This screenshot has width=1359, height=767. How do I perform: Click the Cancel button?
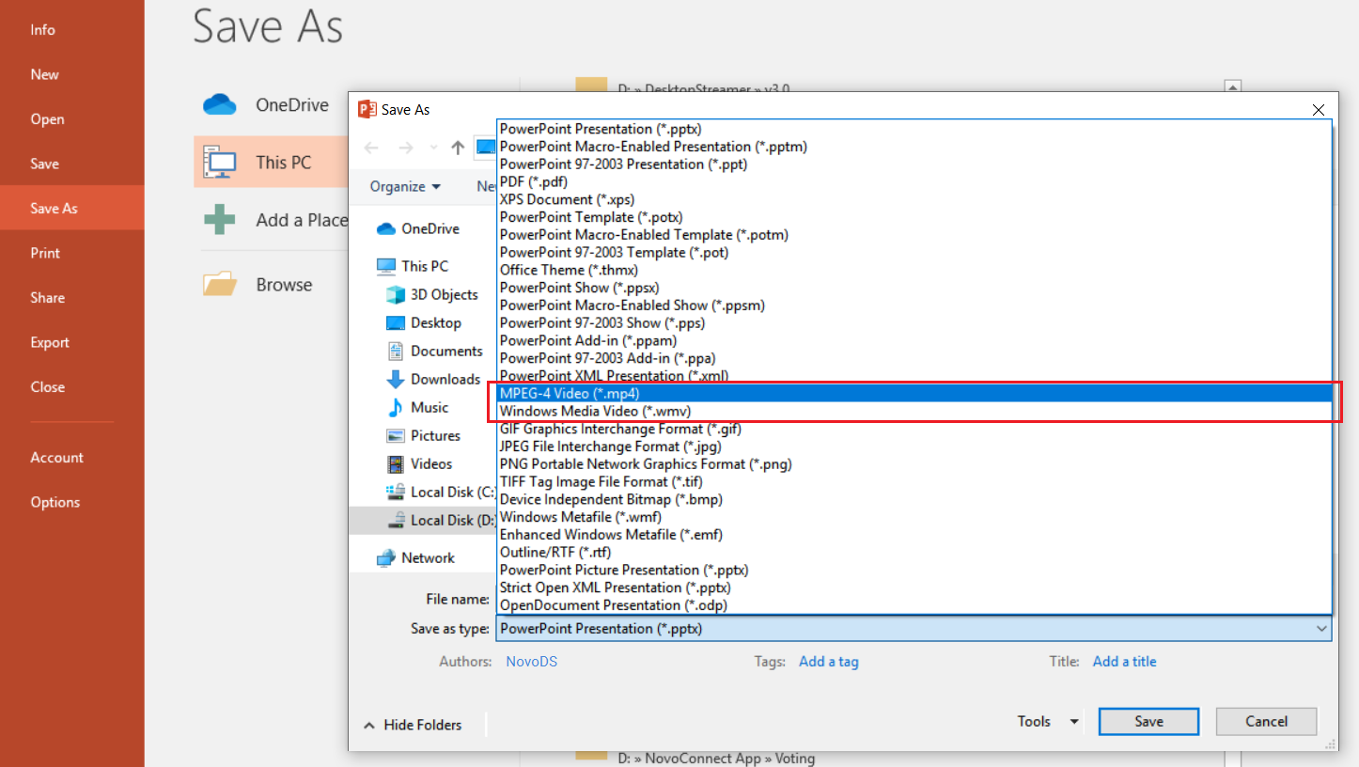click(1266, 721)
